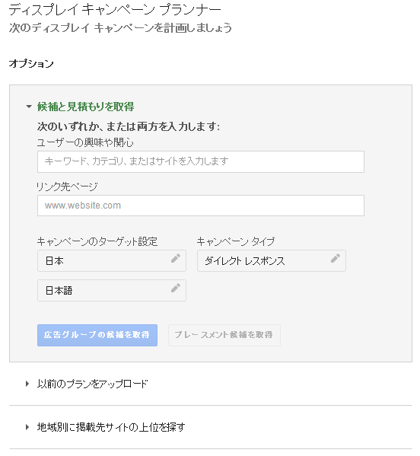Click the プレースメント候補を取得 button
420x456 pixels.
[224, 335]
